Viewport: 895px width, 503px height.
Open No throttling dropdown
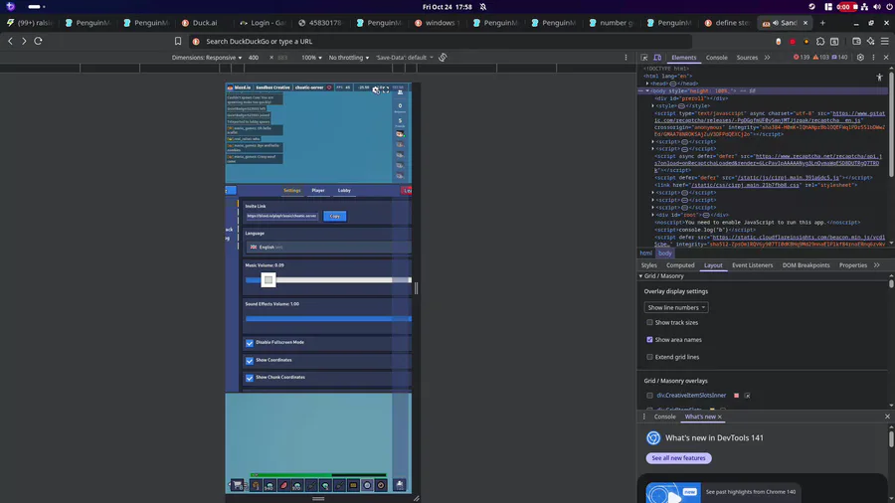click(x=349, y=58)
